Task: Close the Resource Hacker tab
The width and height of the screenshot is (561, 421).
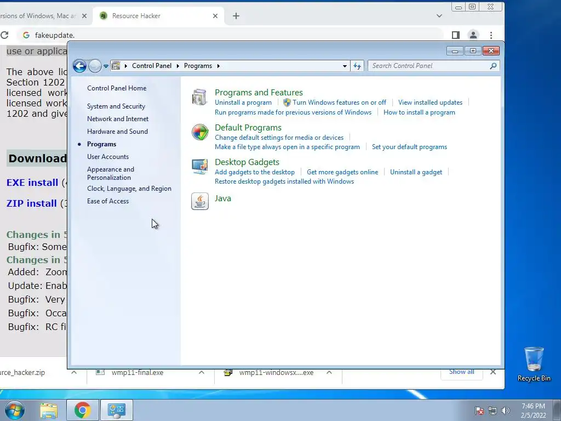Action: [215, 16]
